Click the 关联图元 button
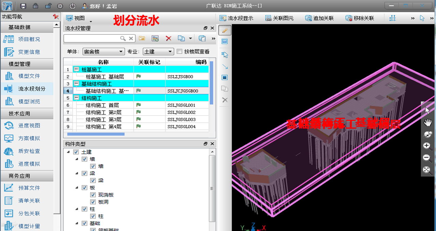The width and height of the screenshot is (436, 231). click(x=279, y=18)
